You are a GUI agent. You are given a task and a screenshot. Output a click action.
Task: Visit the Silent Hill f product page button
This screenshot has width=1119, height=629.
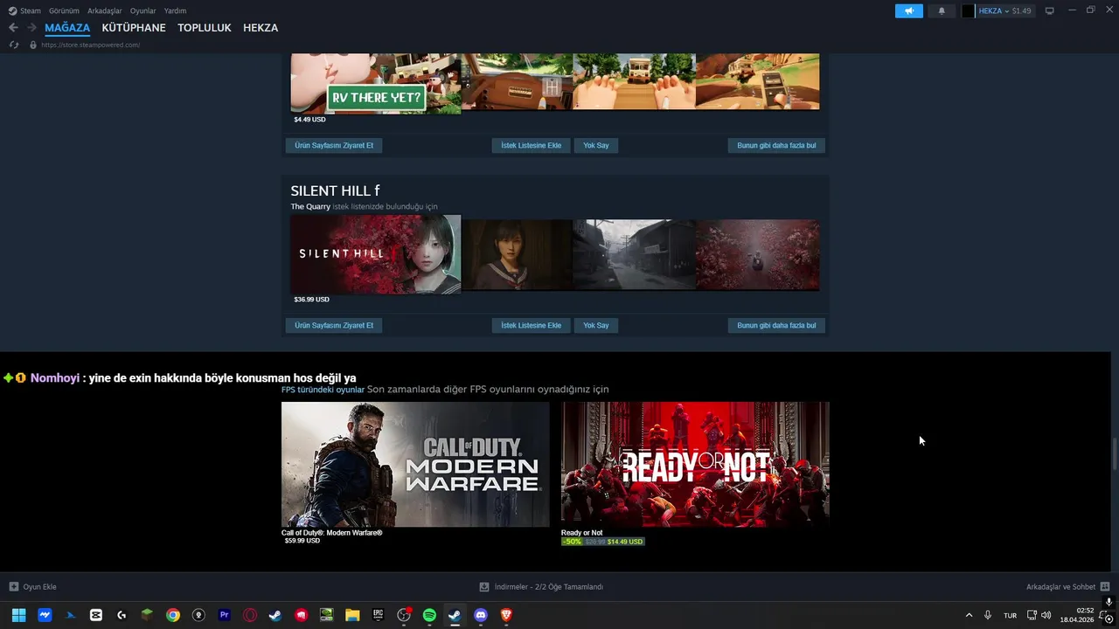(334, 325)
